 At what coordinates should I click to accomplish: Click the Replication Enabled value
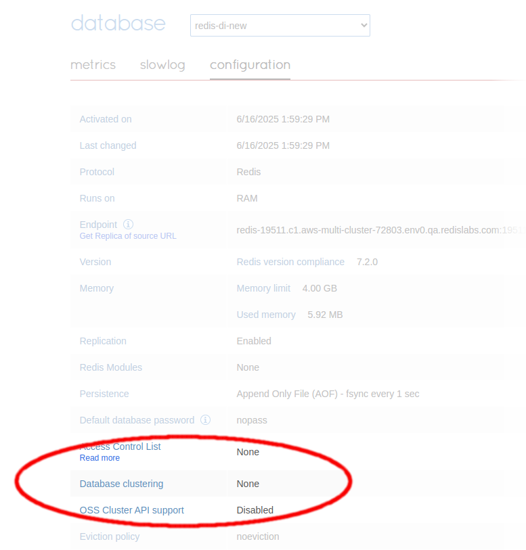[254, 341]
